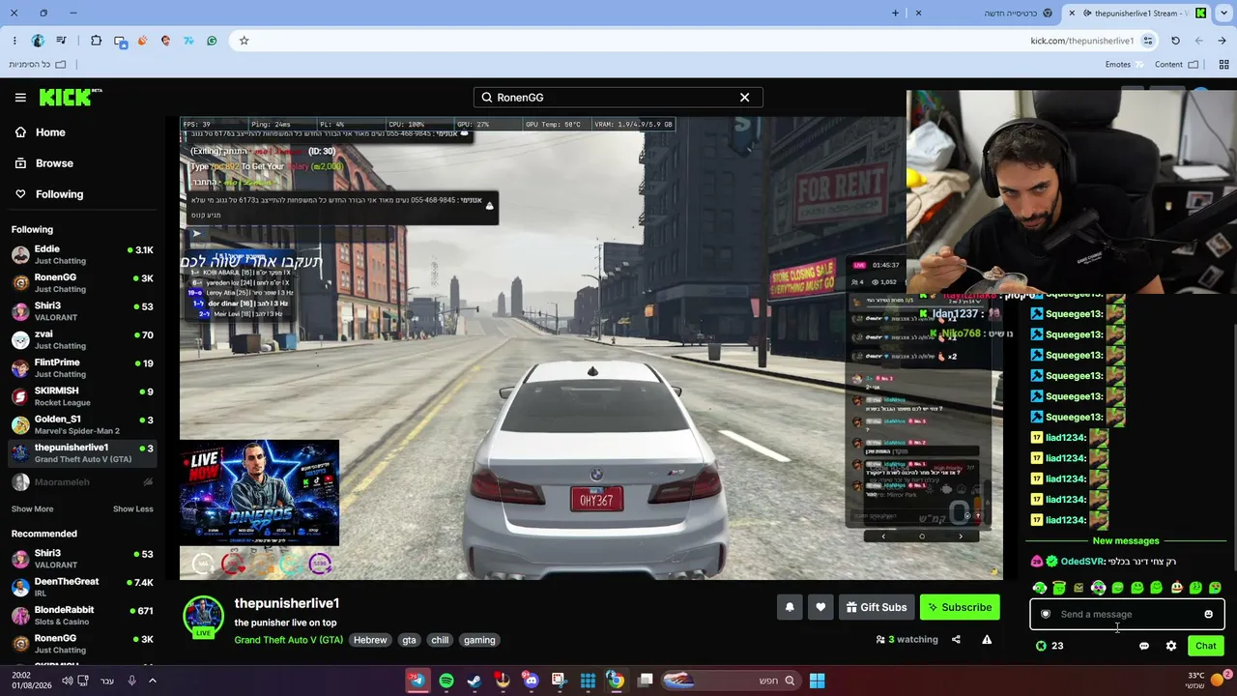The image size is (1237, 696).
Task: Open Windows Start menu
Action: (817, 681)
